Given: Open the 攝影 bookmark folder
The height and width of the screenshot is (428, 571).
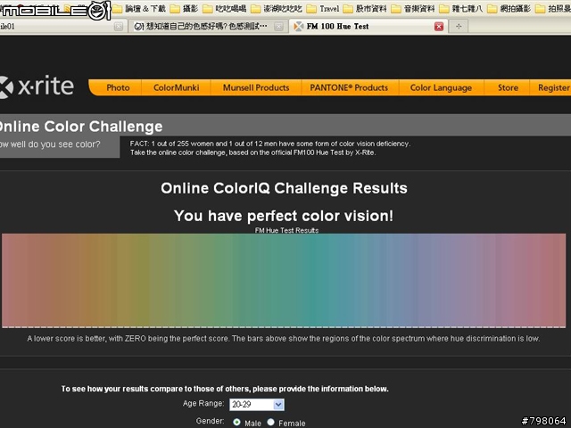Looking at the screenshot, I should point(185,8).
